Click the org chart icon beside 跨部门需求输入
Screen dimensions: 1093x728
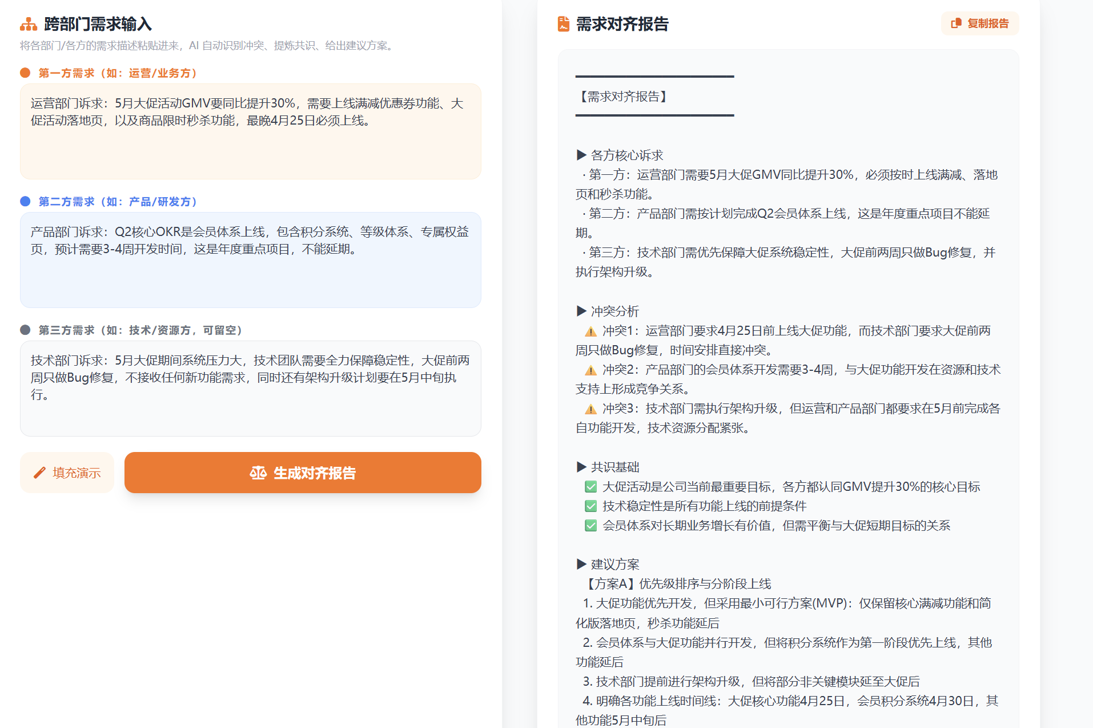click(28, 24)
